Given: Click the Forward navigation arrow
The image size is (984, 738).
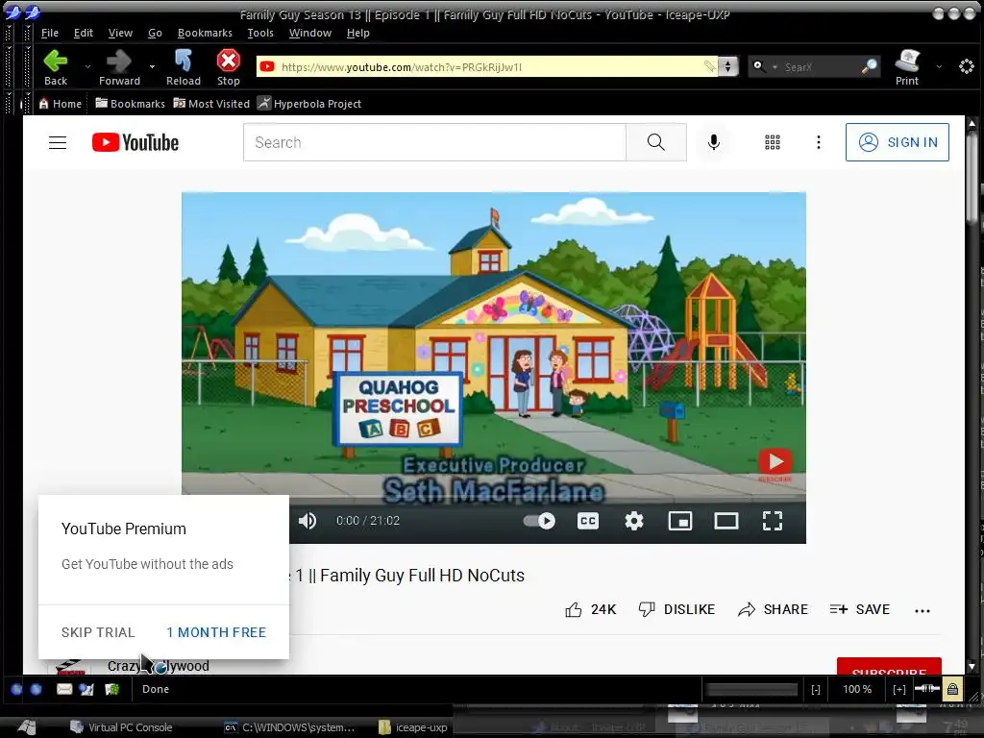Looking at the screenshot, I should (x=119, y=66).
